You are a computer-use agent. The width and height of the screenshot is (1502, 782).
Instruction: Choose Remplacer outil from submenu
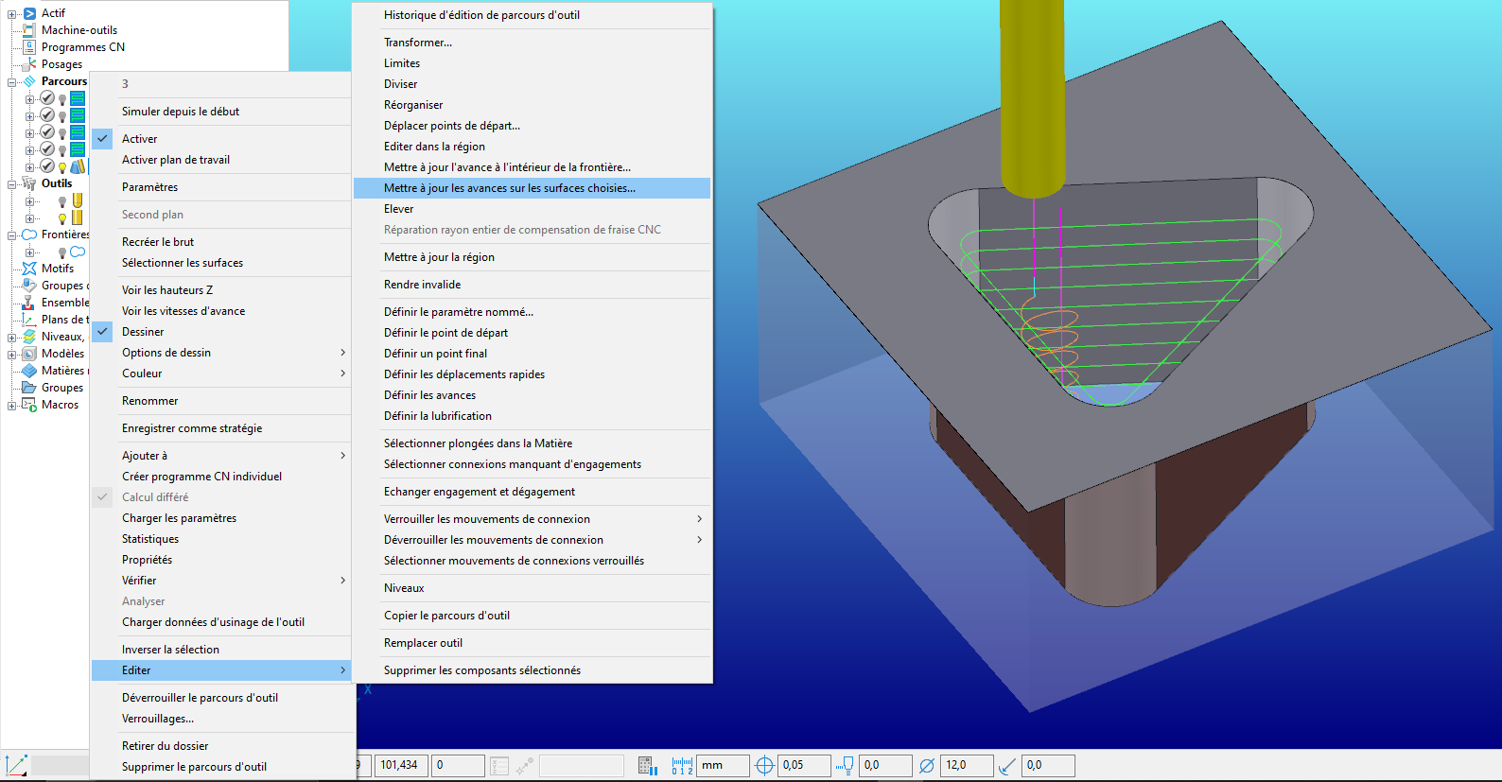coord(423,643)
